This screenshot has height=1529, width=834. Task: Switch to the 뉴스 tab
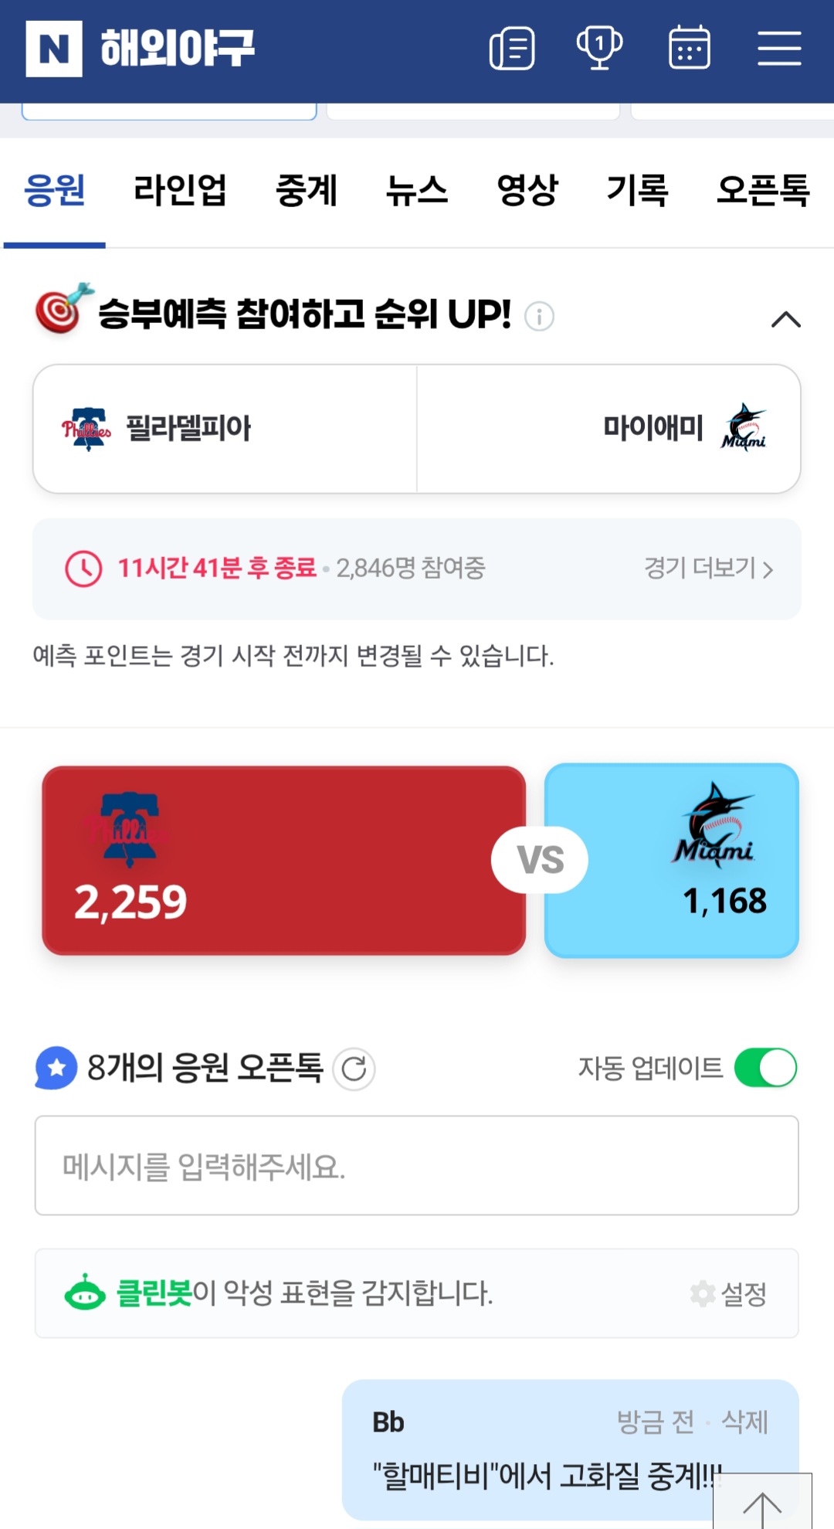coord(417,190)
